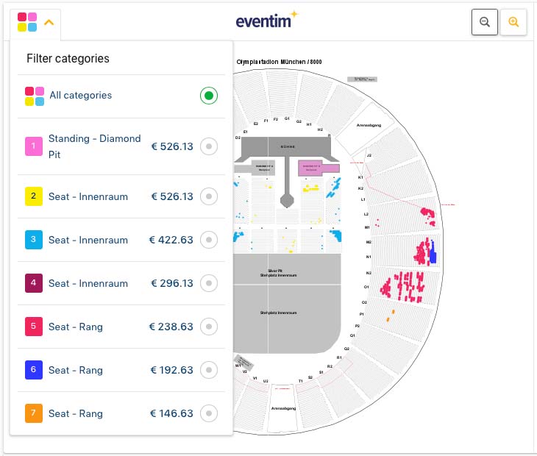This screenshot has height=456, width=537.
Task: Click the pink category 1 badge
Action: pyautogui.click(x=34, y=146)
